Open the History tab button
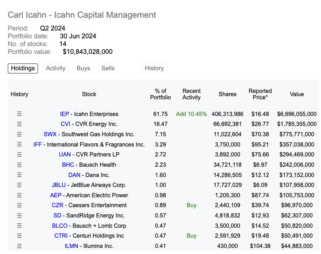Image resolution: width=321 pixels, height=254 pixels. click(x=154, y=68)
